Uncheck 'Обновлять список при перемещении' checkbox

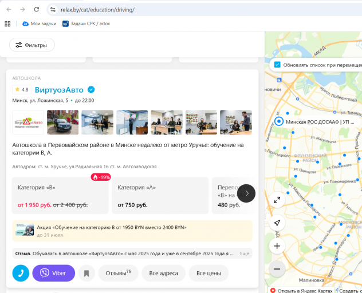277,65
